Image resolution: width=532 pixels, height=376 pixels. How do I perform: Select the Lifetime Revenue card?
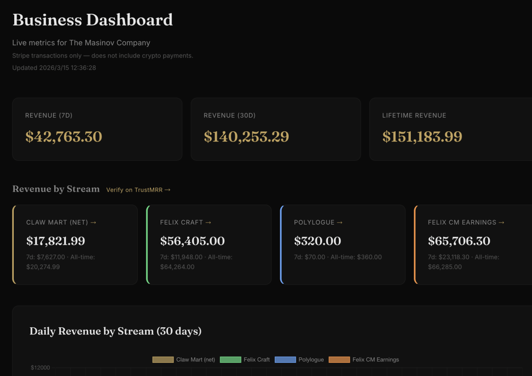pyautogui.click(x=450, y=129)
